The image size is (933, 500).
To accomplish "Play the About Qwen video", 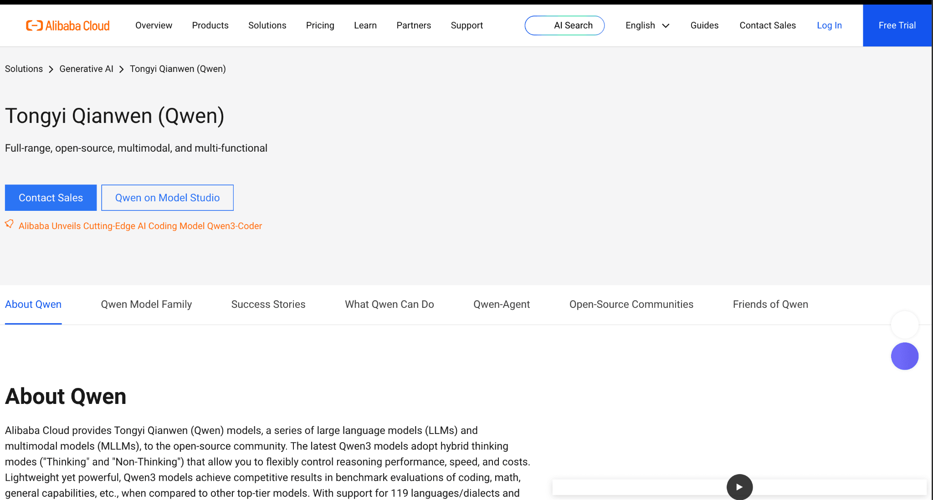I will [x=739, y=487].
